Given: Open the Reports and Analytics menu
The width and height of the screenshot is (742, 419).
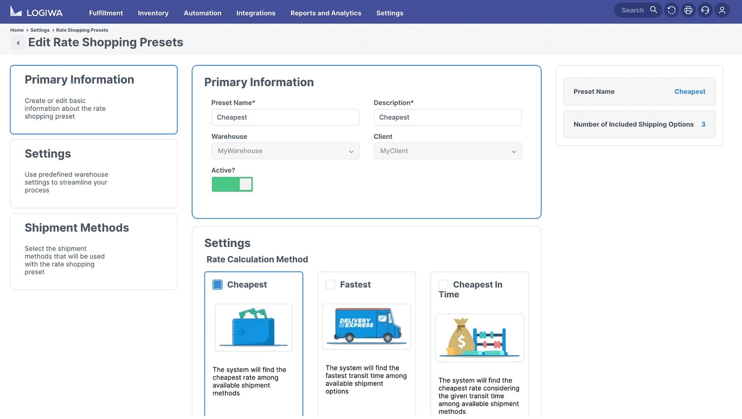Looking at the screenshot, I should pos(325,13).
